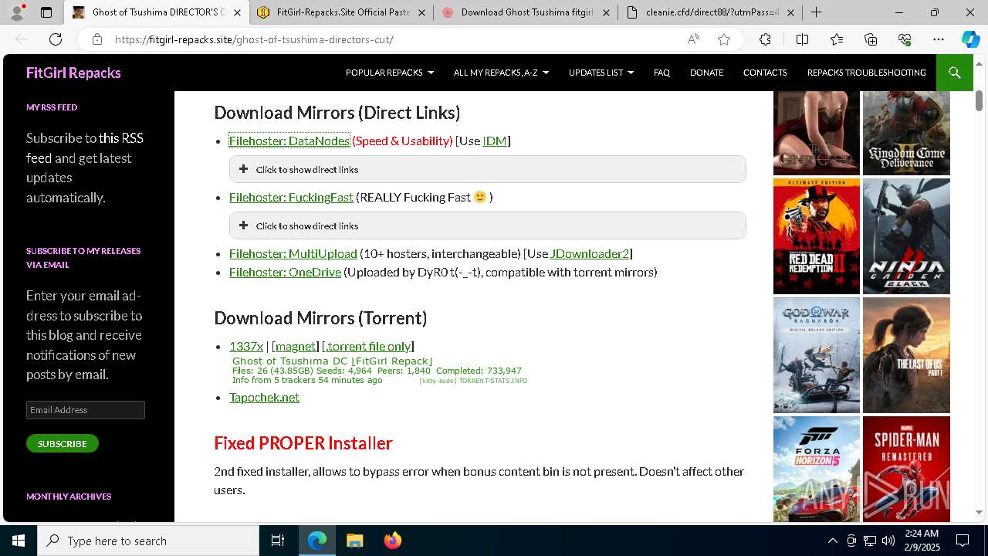Screen dimensions: 988x556
Task: Open the 1337x torrent link
Action: (246, 346)
